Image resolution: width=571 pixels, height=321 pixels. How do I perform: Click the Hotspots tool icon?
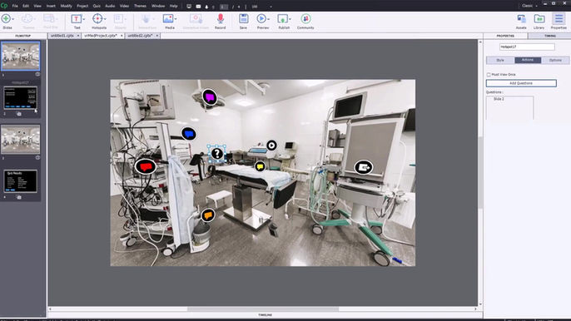(x=97, y=18)
